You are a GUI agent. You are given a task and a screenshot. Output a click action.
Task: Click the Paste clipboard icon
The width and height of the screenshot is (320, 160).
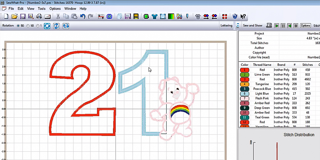[x=74, y=16]
